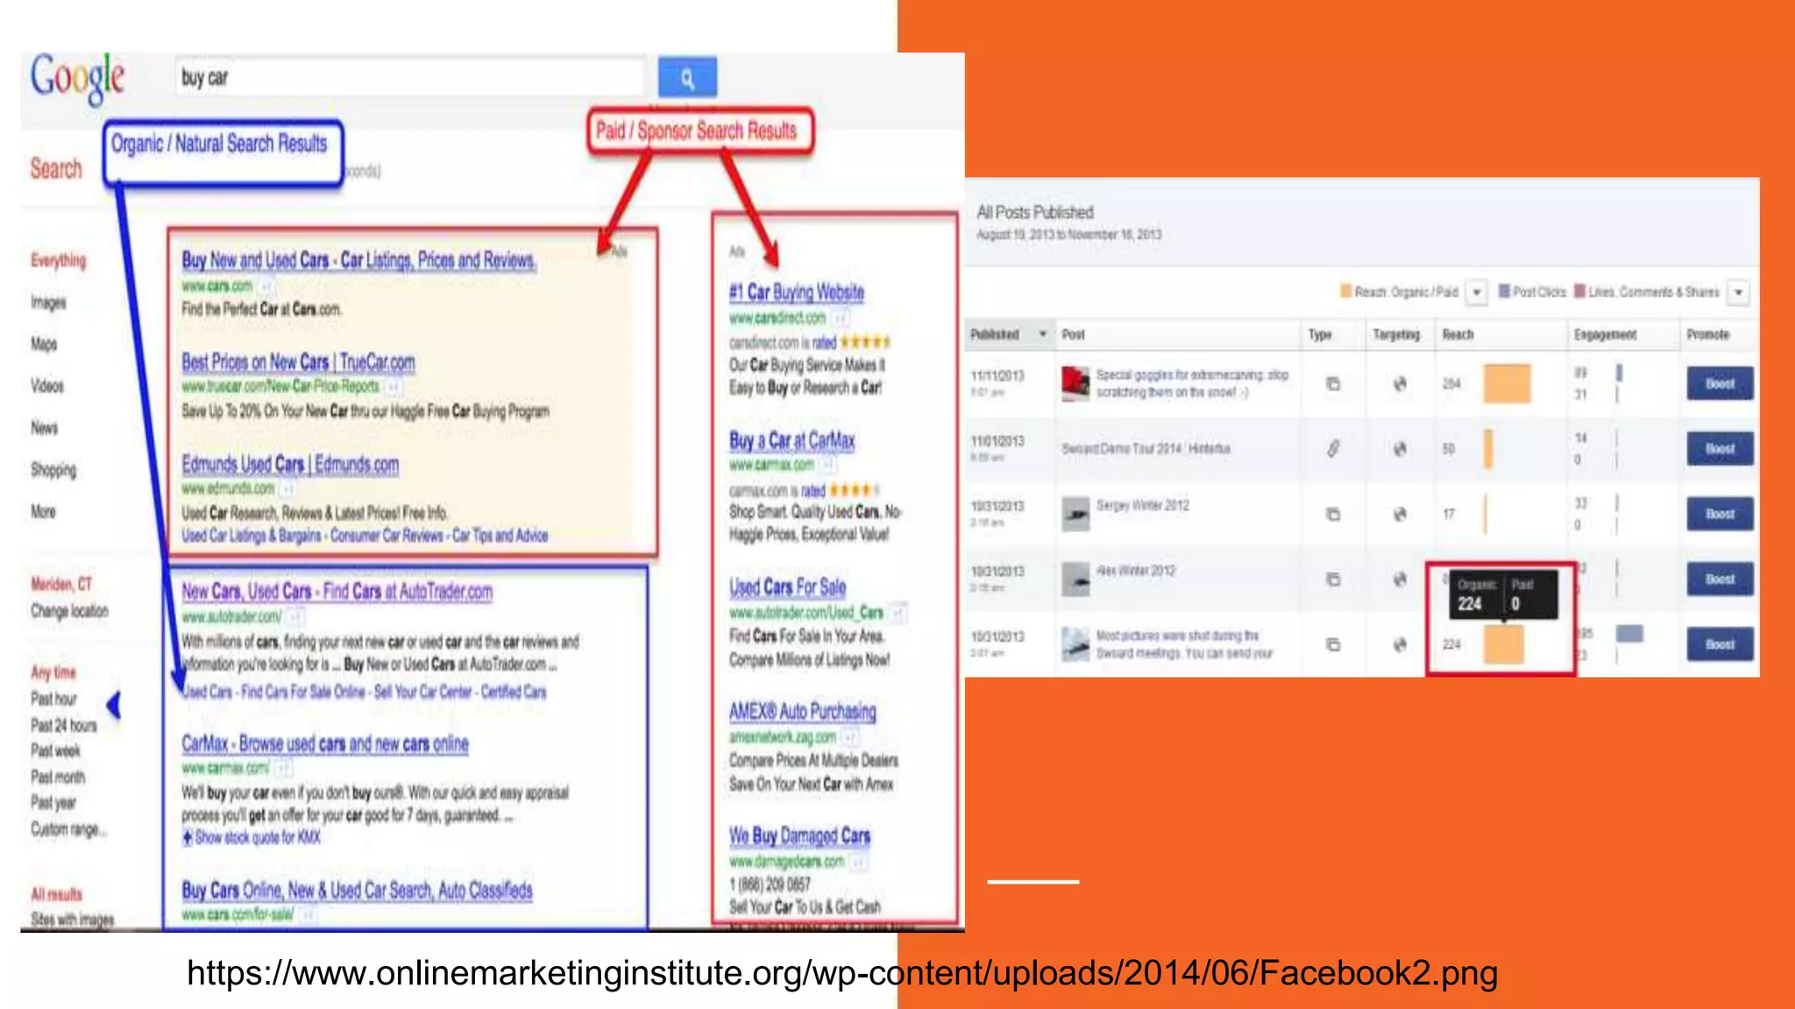
Task: Expand More in the Google sidebar
Action: coord(43,512)
